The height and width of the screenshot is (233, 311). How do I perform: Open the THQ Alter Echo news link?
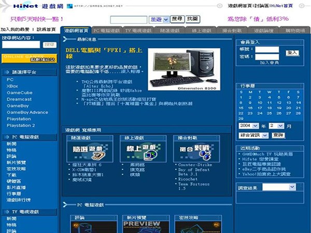107,84
